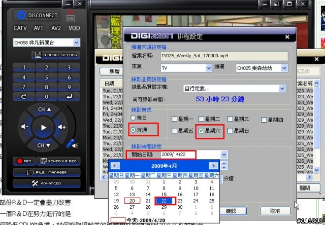Open the 頻道 CH025 channel dropdown

pyautogui.click(x=284, y=68)
